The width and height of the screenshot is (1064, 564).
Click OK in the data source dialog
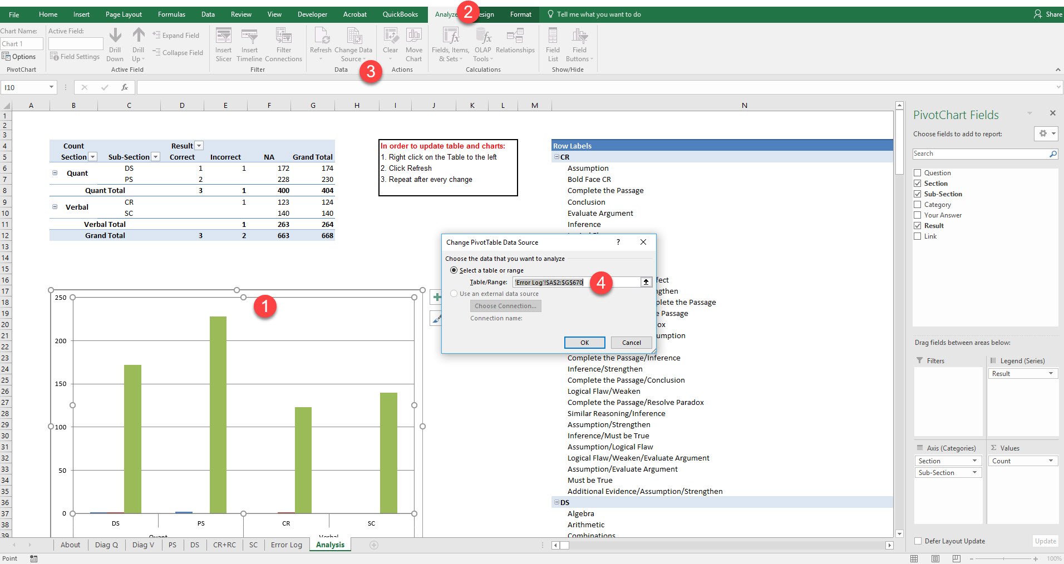(x=584, y=343)
